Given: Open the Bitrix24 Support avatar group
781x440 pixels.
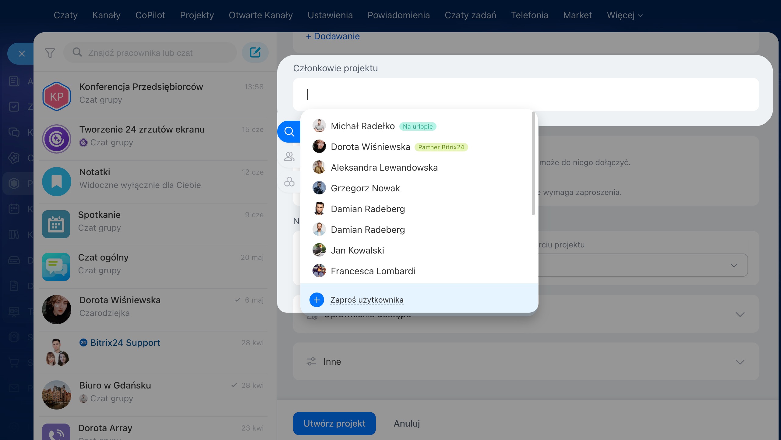Looking at the screenshot, I should (x=57, y=352).
